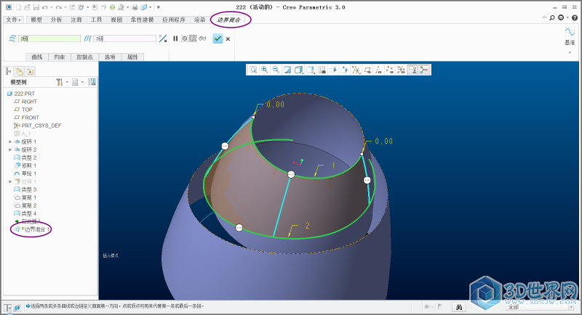Click the second direction curves collector icon

pyautogui.click(x=87, y=38)
